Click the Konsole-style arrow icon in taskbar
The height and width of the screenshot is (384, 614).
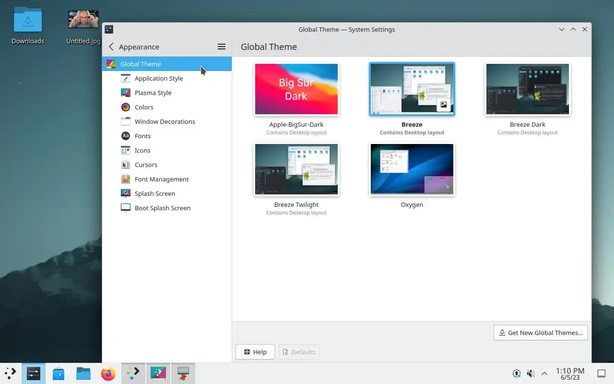pos(133,373)
